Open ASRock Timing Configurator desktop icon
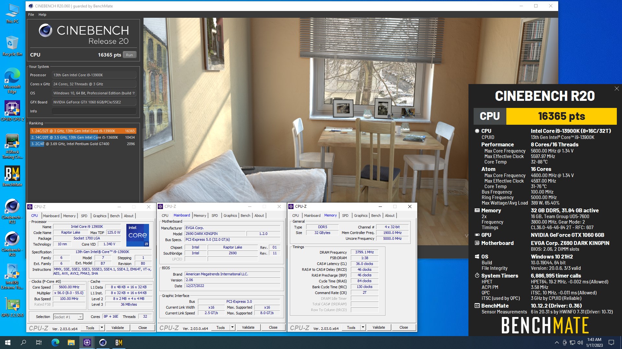The height and width of the screenshot is (349, 622). [x=12, y=146]
